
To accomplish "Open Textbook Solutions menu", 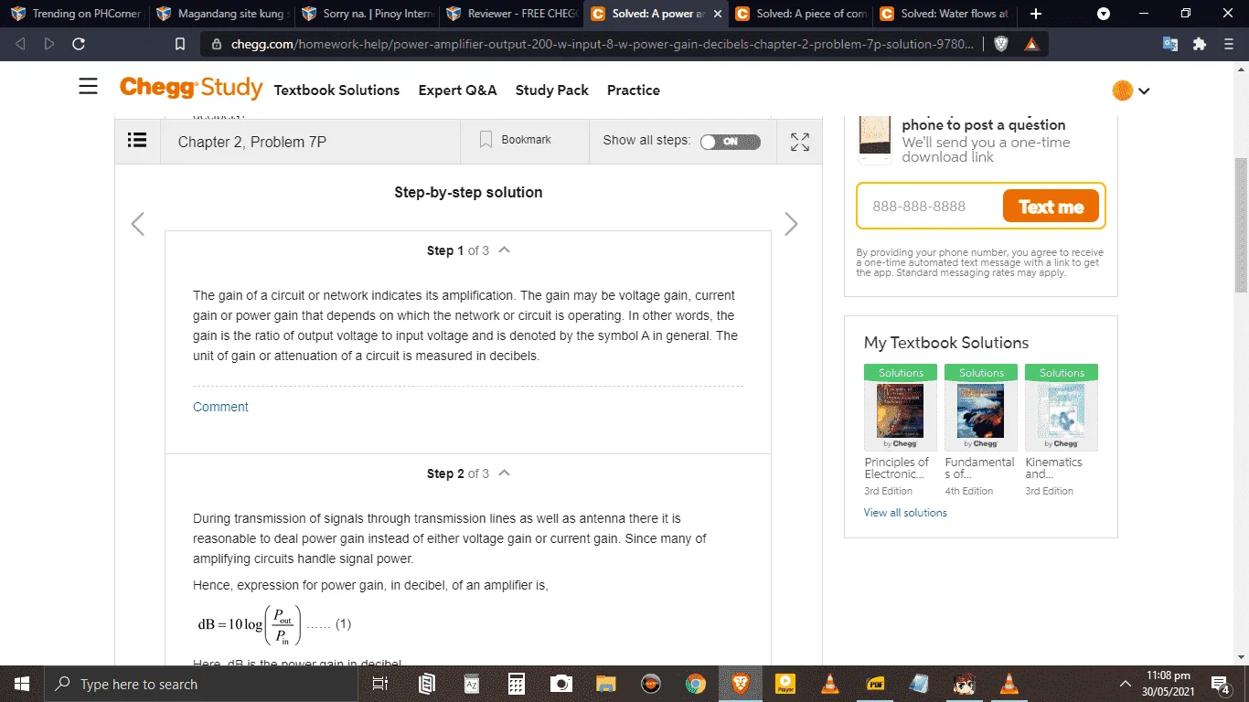I will point(336,90).
